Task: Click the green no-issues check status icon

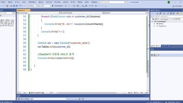Action: coord(30,93)
